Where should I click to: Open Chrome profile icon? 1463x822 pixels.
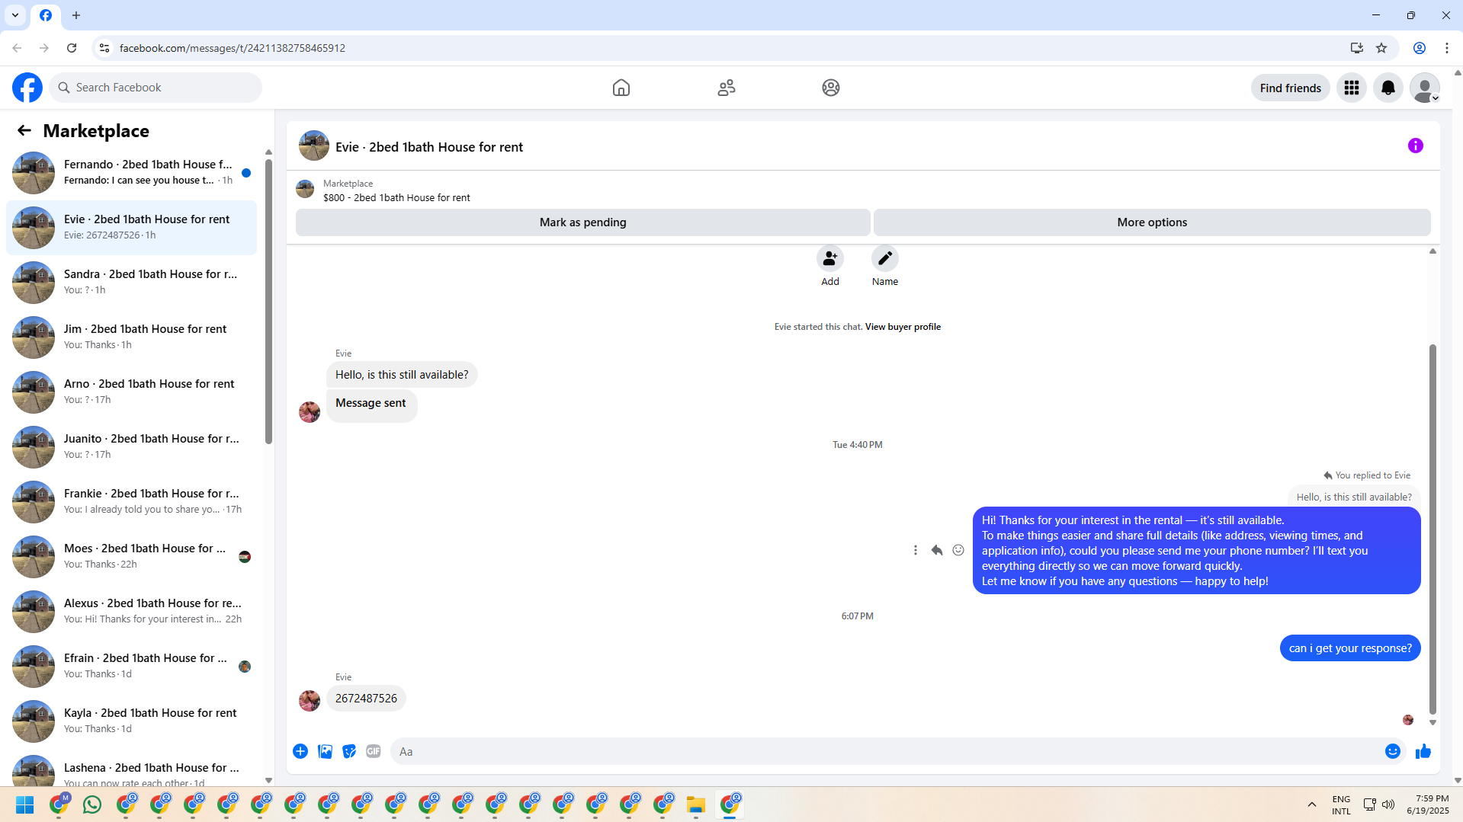click(x=1420, y=48)
